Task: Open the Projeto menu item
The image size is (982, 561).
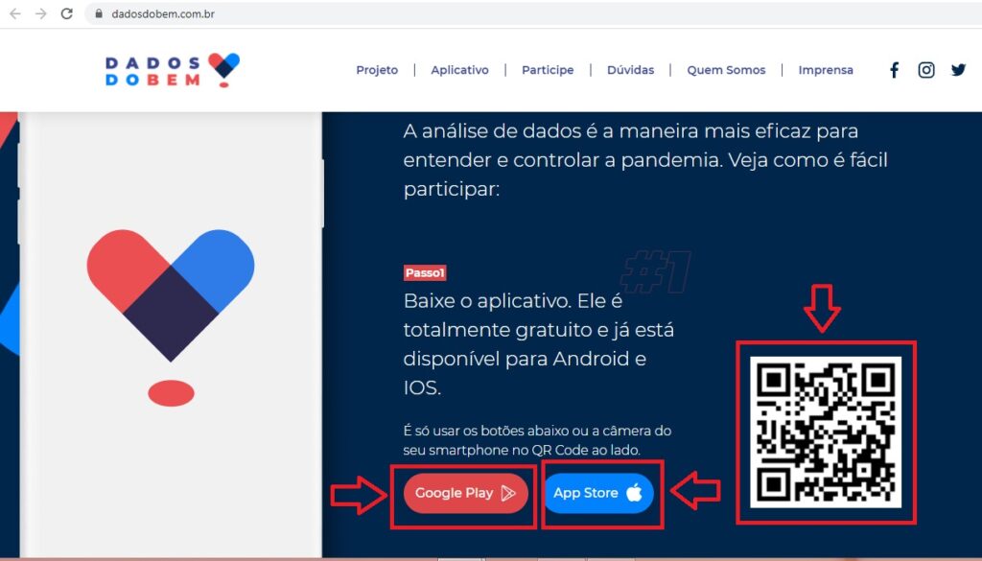Action: (x=377, y=70)
